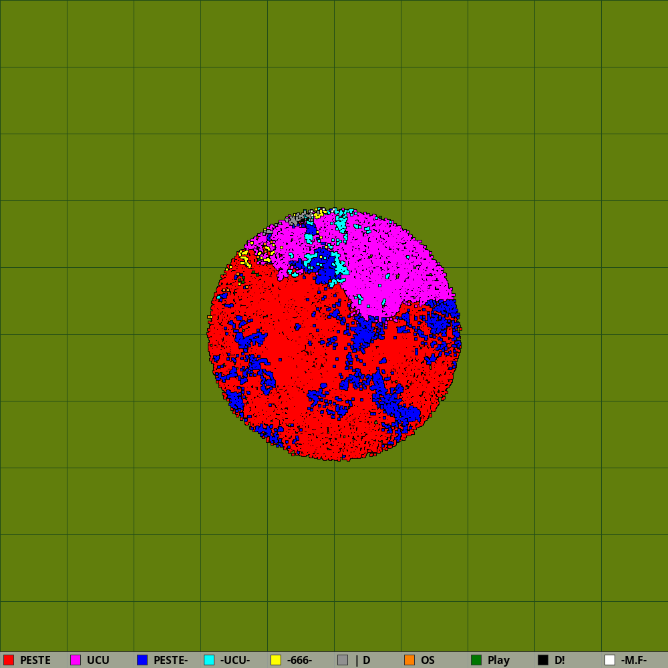Select the 'PESTE' legend label
The image size is (668, 668).
(35, 661)
